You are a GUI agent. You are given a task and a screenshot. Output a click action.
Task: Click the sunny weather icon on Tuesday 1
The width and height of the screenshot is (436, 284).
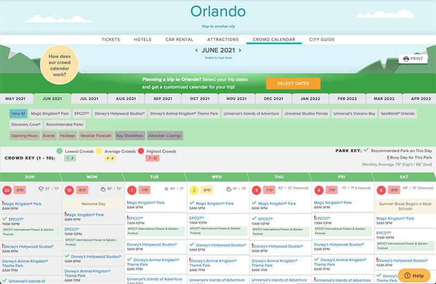166,189
